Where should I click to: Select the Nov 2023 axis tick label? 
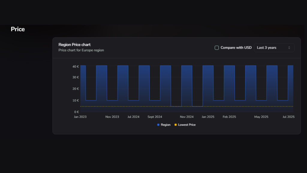pos(112,117)
